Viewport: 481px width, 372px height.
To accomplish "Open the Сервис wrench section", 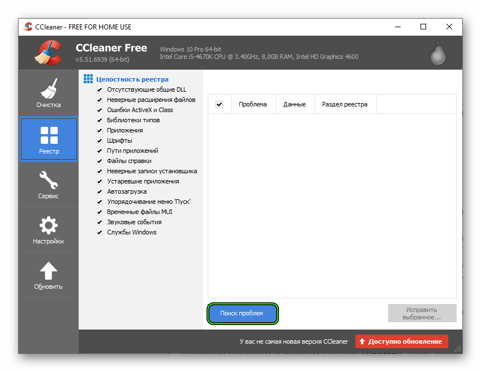I will (x=48, y=185).
